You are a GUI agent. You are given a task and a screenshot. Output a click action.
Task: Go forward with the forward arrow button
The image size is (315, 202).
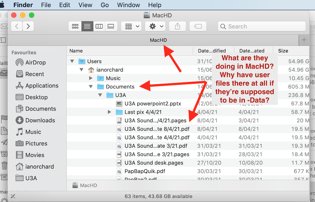click(x=28, y=26)
